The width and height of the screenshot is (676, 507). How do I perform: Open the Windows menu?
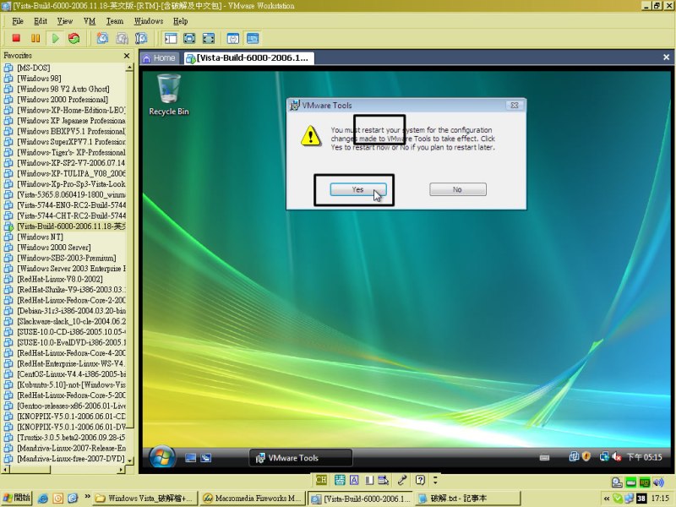click(149, 21)
